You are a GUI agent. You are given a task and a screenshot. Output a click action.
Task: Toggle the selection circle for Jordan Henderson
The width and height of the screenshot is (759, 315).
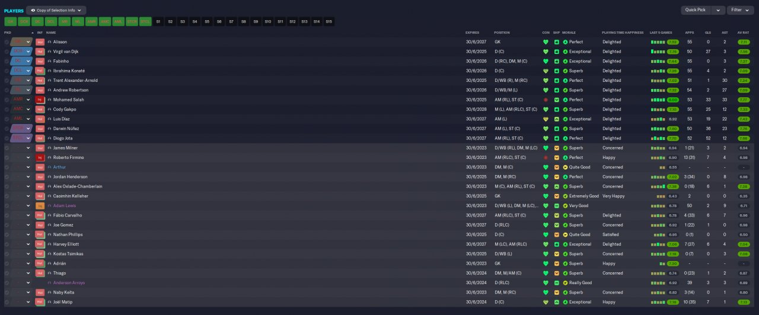coord(7,177)
